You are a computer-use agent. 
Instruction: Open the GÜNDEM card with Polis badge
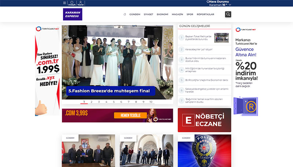pos(204,151)
